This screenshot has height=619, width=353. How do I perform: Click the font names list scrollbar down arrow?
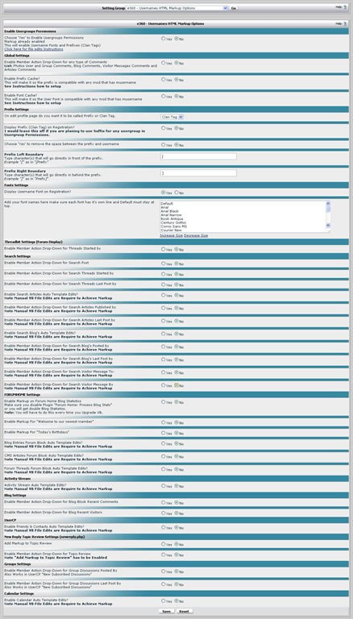328,226
